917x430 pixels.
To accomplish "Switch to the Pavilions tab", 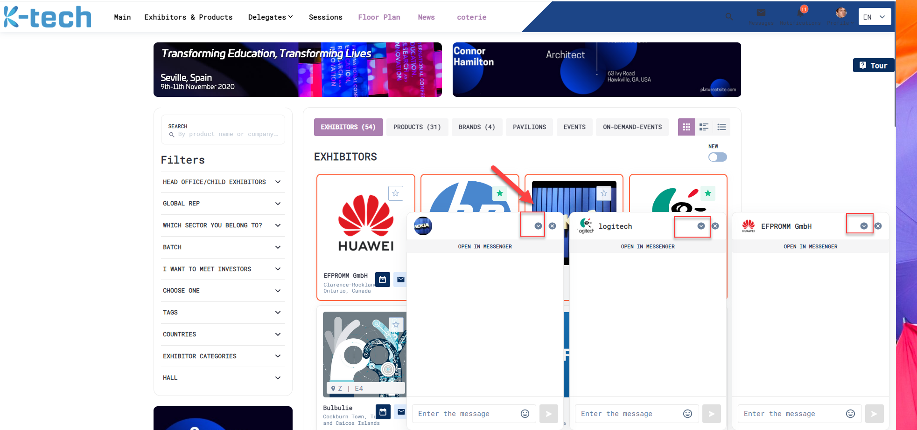I will coord(529,127).
